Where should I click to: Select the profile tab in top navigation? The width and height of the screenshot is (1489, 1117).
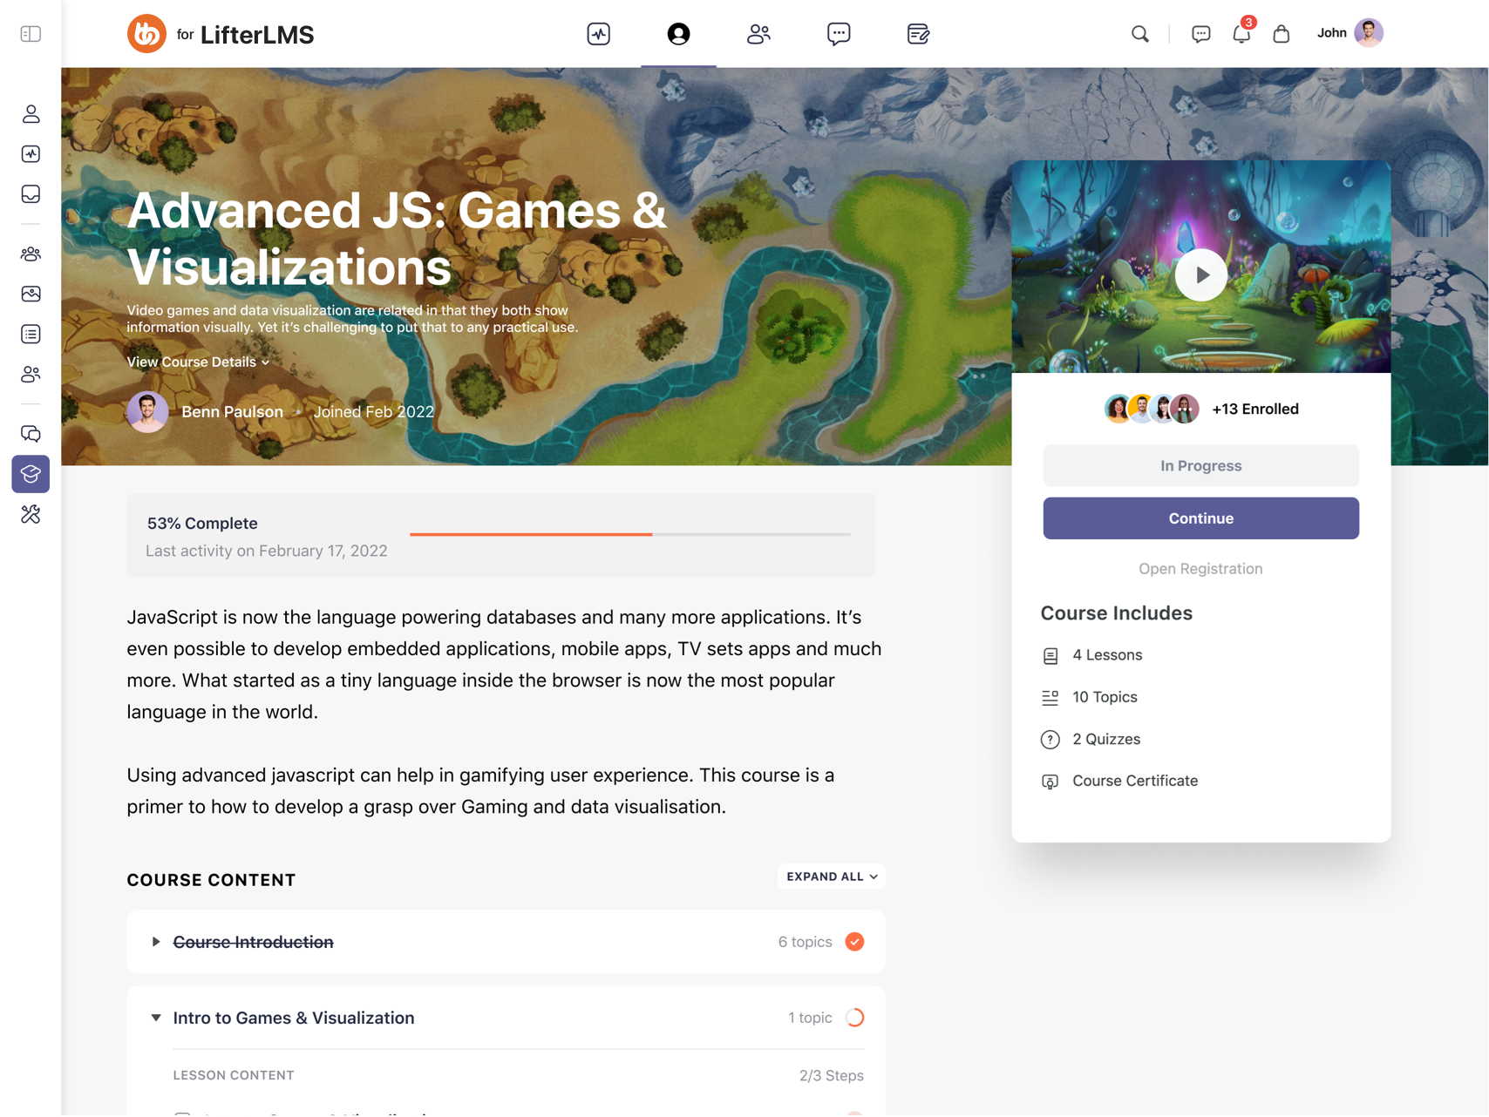[x=678, y=34]
